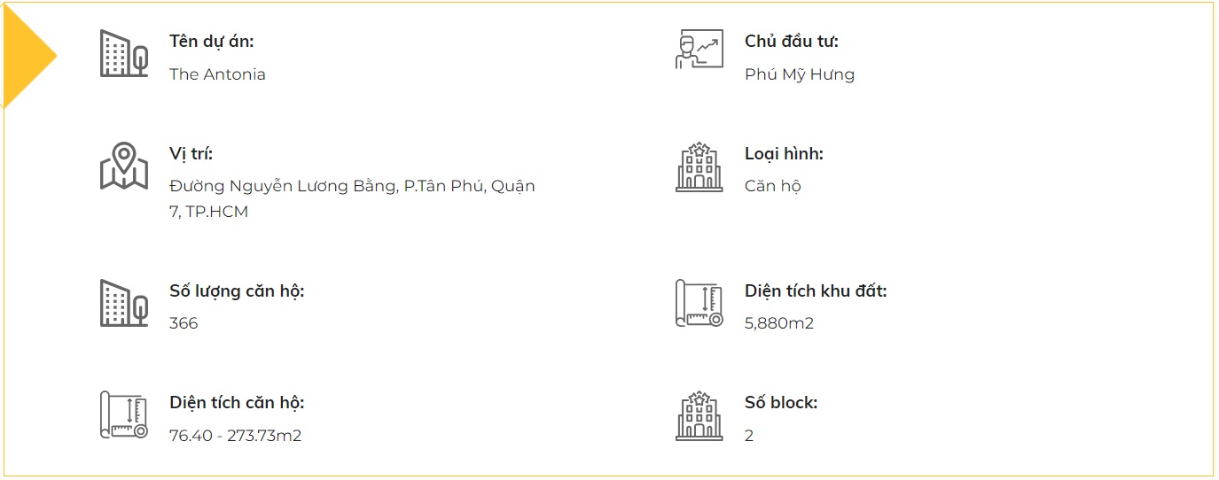The height and width of the screenshot is (480, 1219).
Task: Click the Số block label
Action: (x=780, y=402)
